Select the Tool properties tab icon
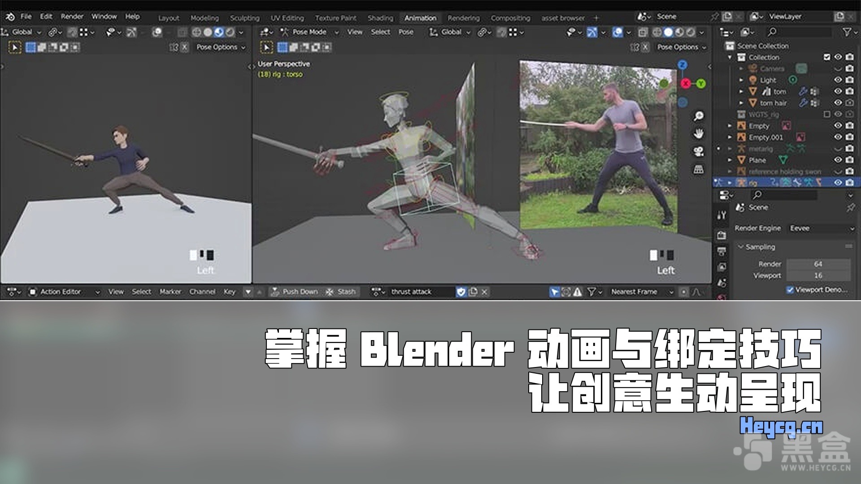Image resolution: width=861 pixels, height=484 pixels. pyautogui.click(x=722, y=216)
